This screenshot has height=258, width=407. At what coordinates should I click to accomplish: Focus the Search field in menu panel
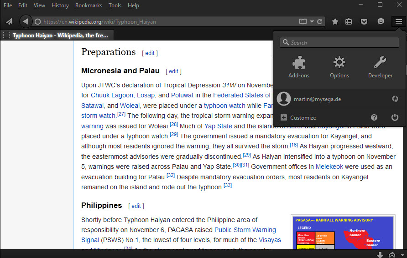point(339,42)
